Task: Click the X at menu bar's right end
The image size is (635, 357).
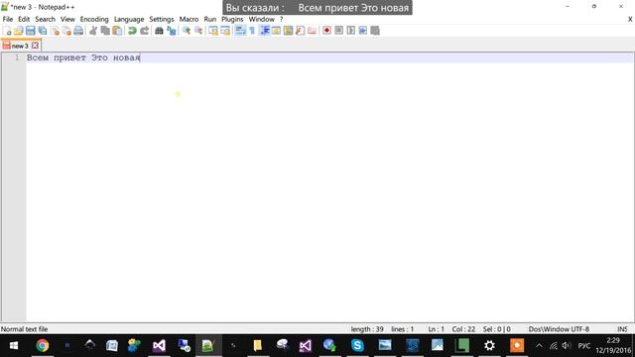Action: point(630,19)
